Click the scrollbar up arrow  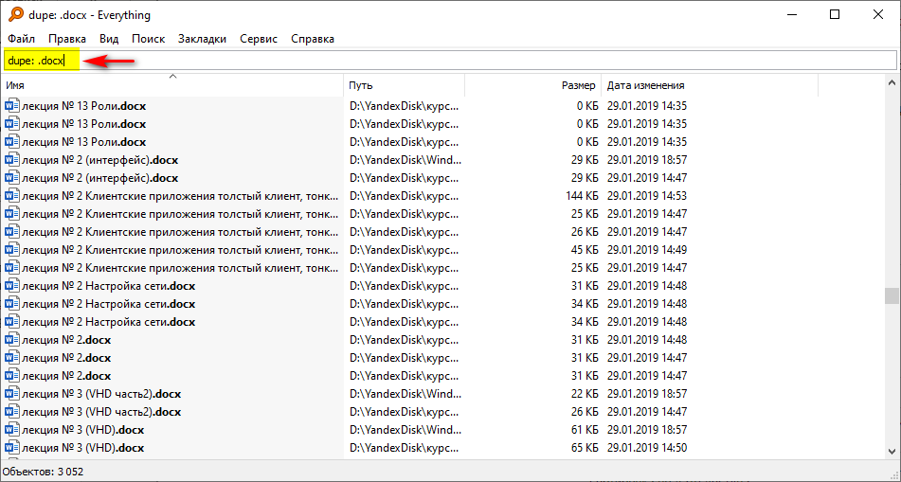(892, 84)
